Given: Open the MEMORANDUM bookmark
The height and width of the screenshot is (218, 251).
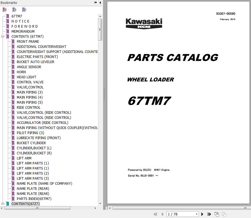Looking at the screenshot, I should click(23, 32).
